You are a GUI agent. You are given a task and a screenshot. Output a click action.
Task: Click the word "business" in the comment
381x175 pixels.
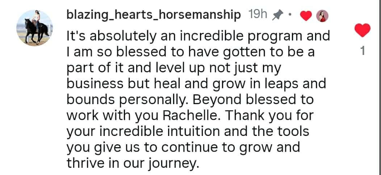tap(95, 84)
